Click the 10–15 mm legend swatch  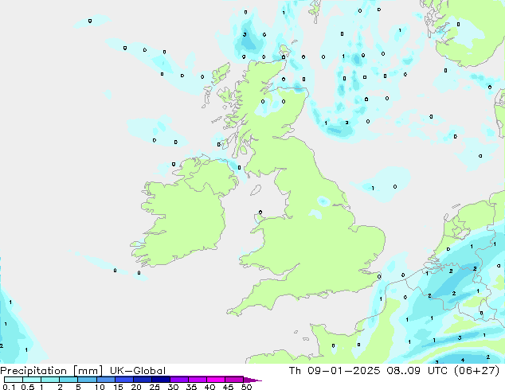pos(105,380)
